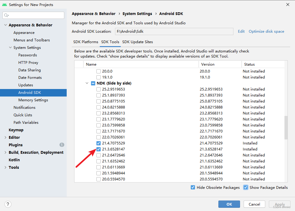Screen dimensions: 295x211
Task: Click Edit SDK location link
Action: point(241,31)
